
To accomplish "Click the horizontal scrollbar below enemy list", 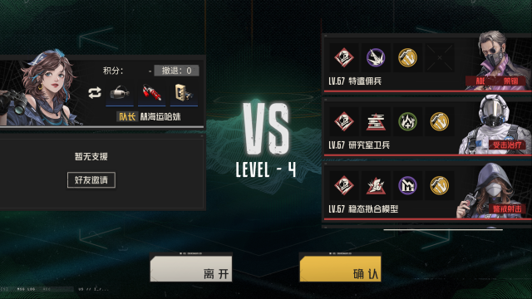I will pos(443,229).
